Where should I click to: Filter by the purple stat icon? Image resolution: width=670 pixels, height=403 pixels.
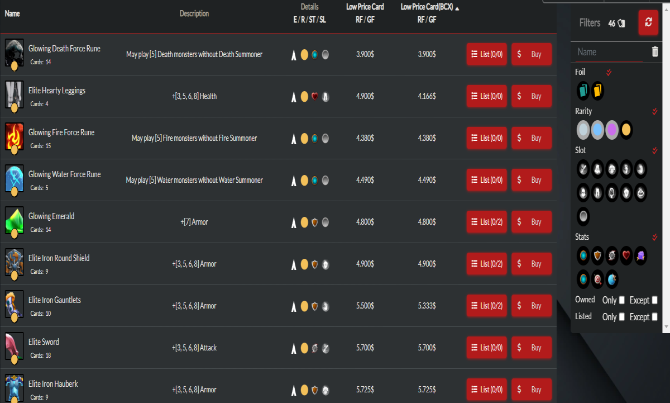pyautogui.click(x=640, y=255)
